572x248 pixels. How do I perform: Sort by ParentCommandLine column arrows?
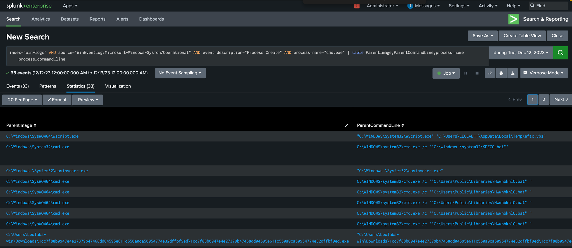click(403, 125)
